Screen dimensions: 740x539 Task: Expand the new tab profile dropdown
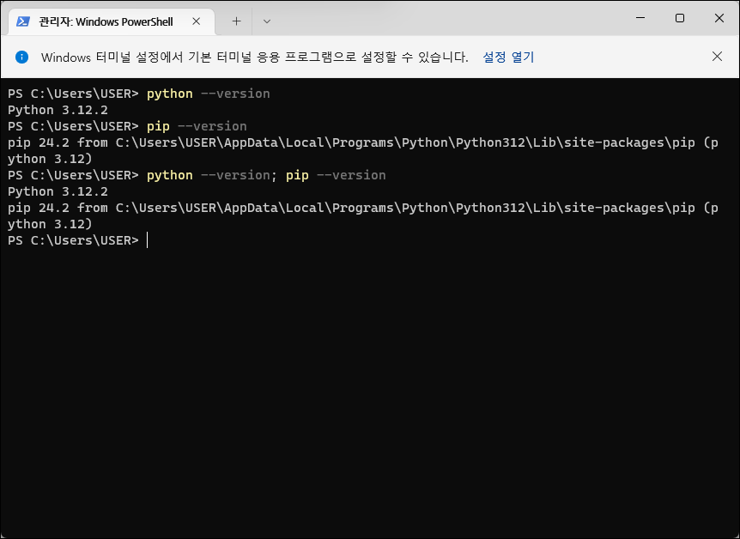(267, 21)
